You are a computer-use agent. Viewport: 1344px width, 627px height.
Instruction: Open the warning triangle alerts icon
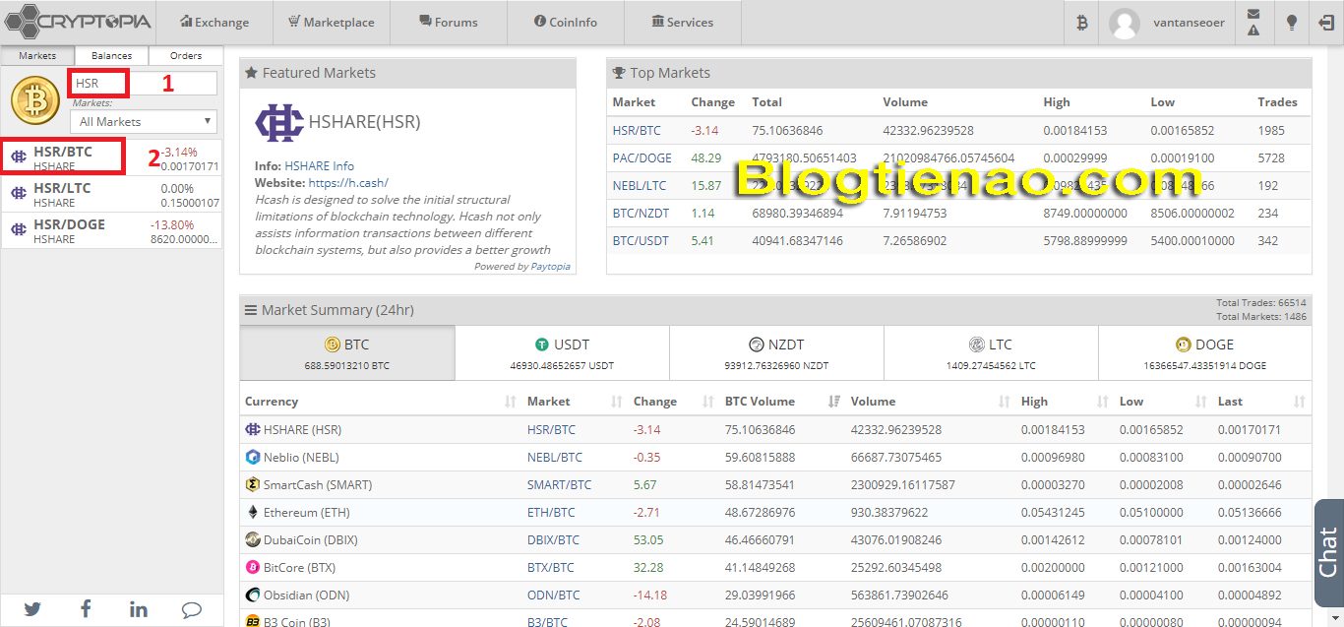click(1253, 31)
